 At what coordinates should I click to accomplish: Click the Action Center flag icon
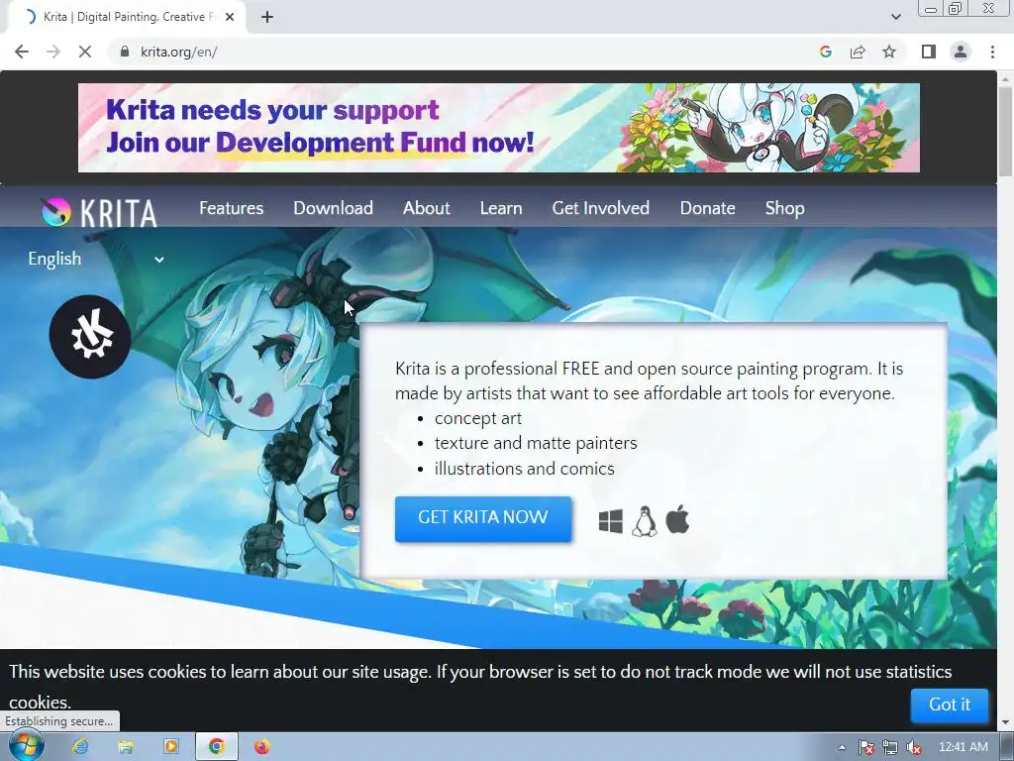865,747
